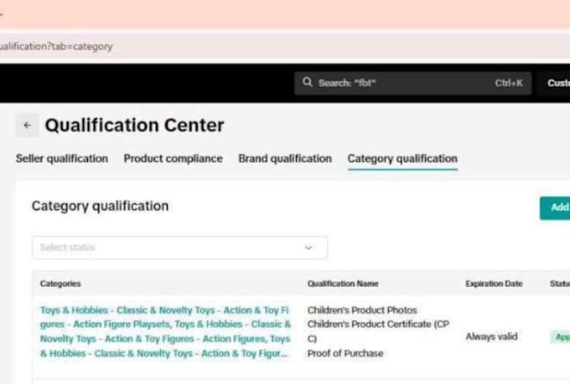
Task: Click the Qualification Center heading
Action: [x=134, y=125]
